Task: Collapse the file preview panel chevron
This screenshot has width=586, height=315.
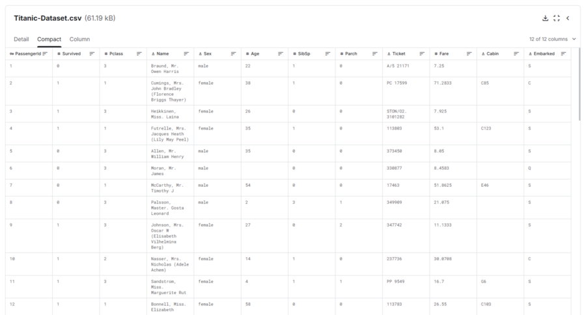Action: tap(568, 18)
